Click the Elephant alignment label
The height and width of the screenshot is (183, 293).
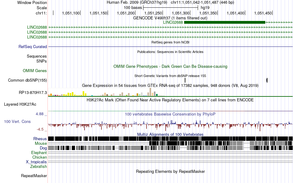click(39, 152)
